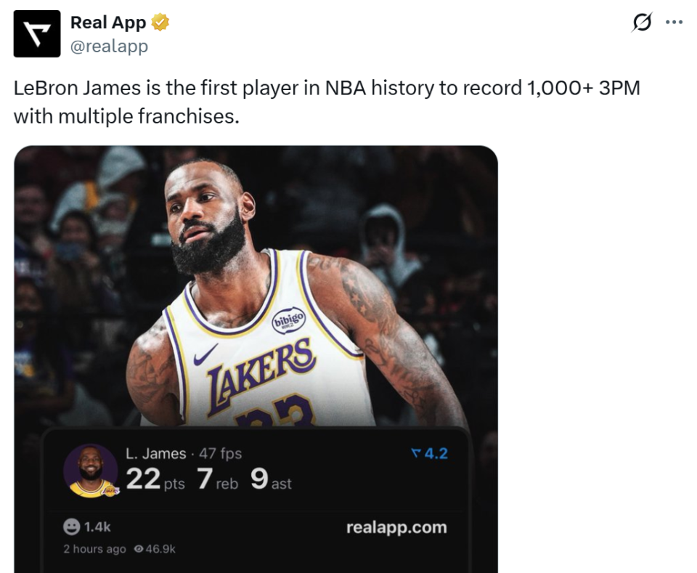
Task: Click the Real App profile avatar logo
Action: click(37, 34)
